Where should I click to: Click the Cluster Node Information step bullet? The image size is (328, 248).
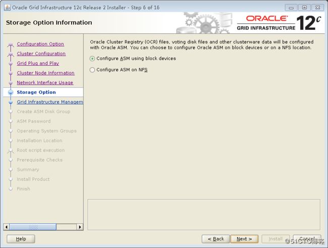(11, 73)
